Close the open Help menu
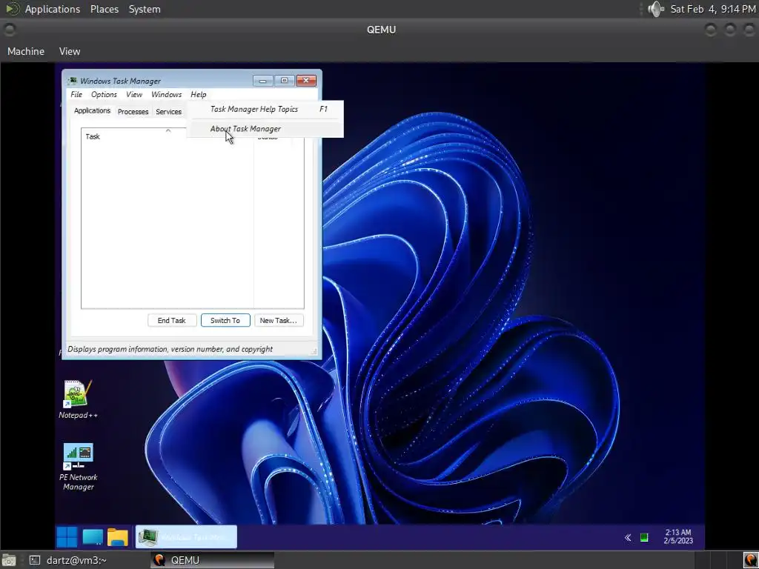The image size is (759, 569). (199, 94)
